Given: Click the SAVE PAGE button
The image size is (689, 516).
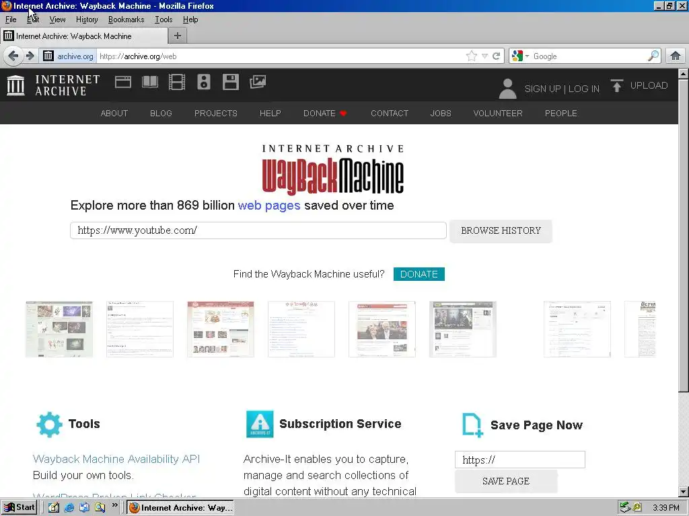Looking at the screenshot, I should pos(506,481).
